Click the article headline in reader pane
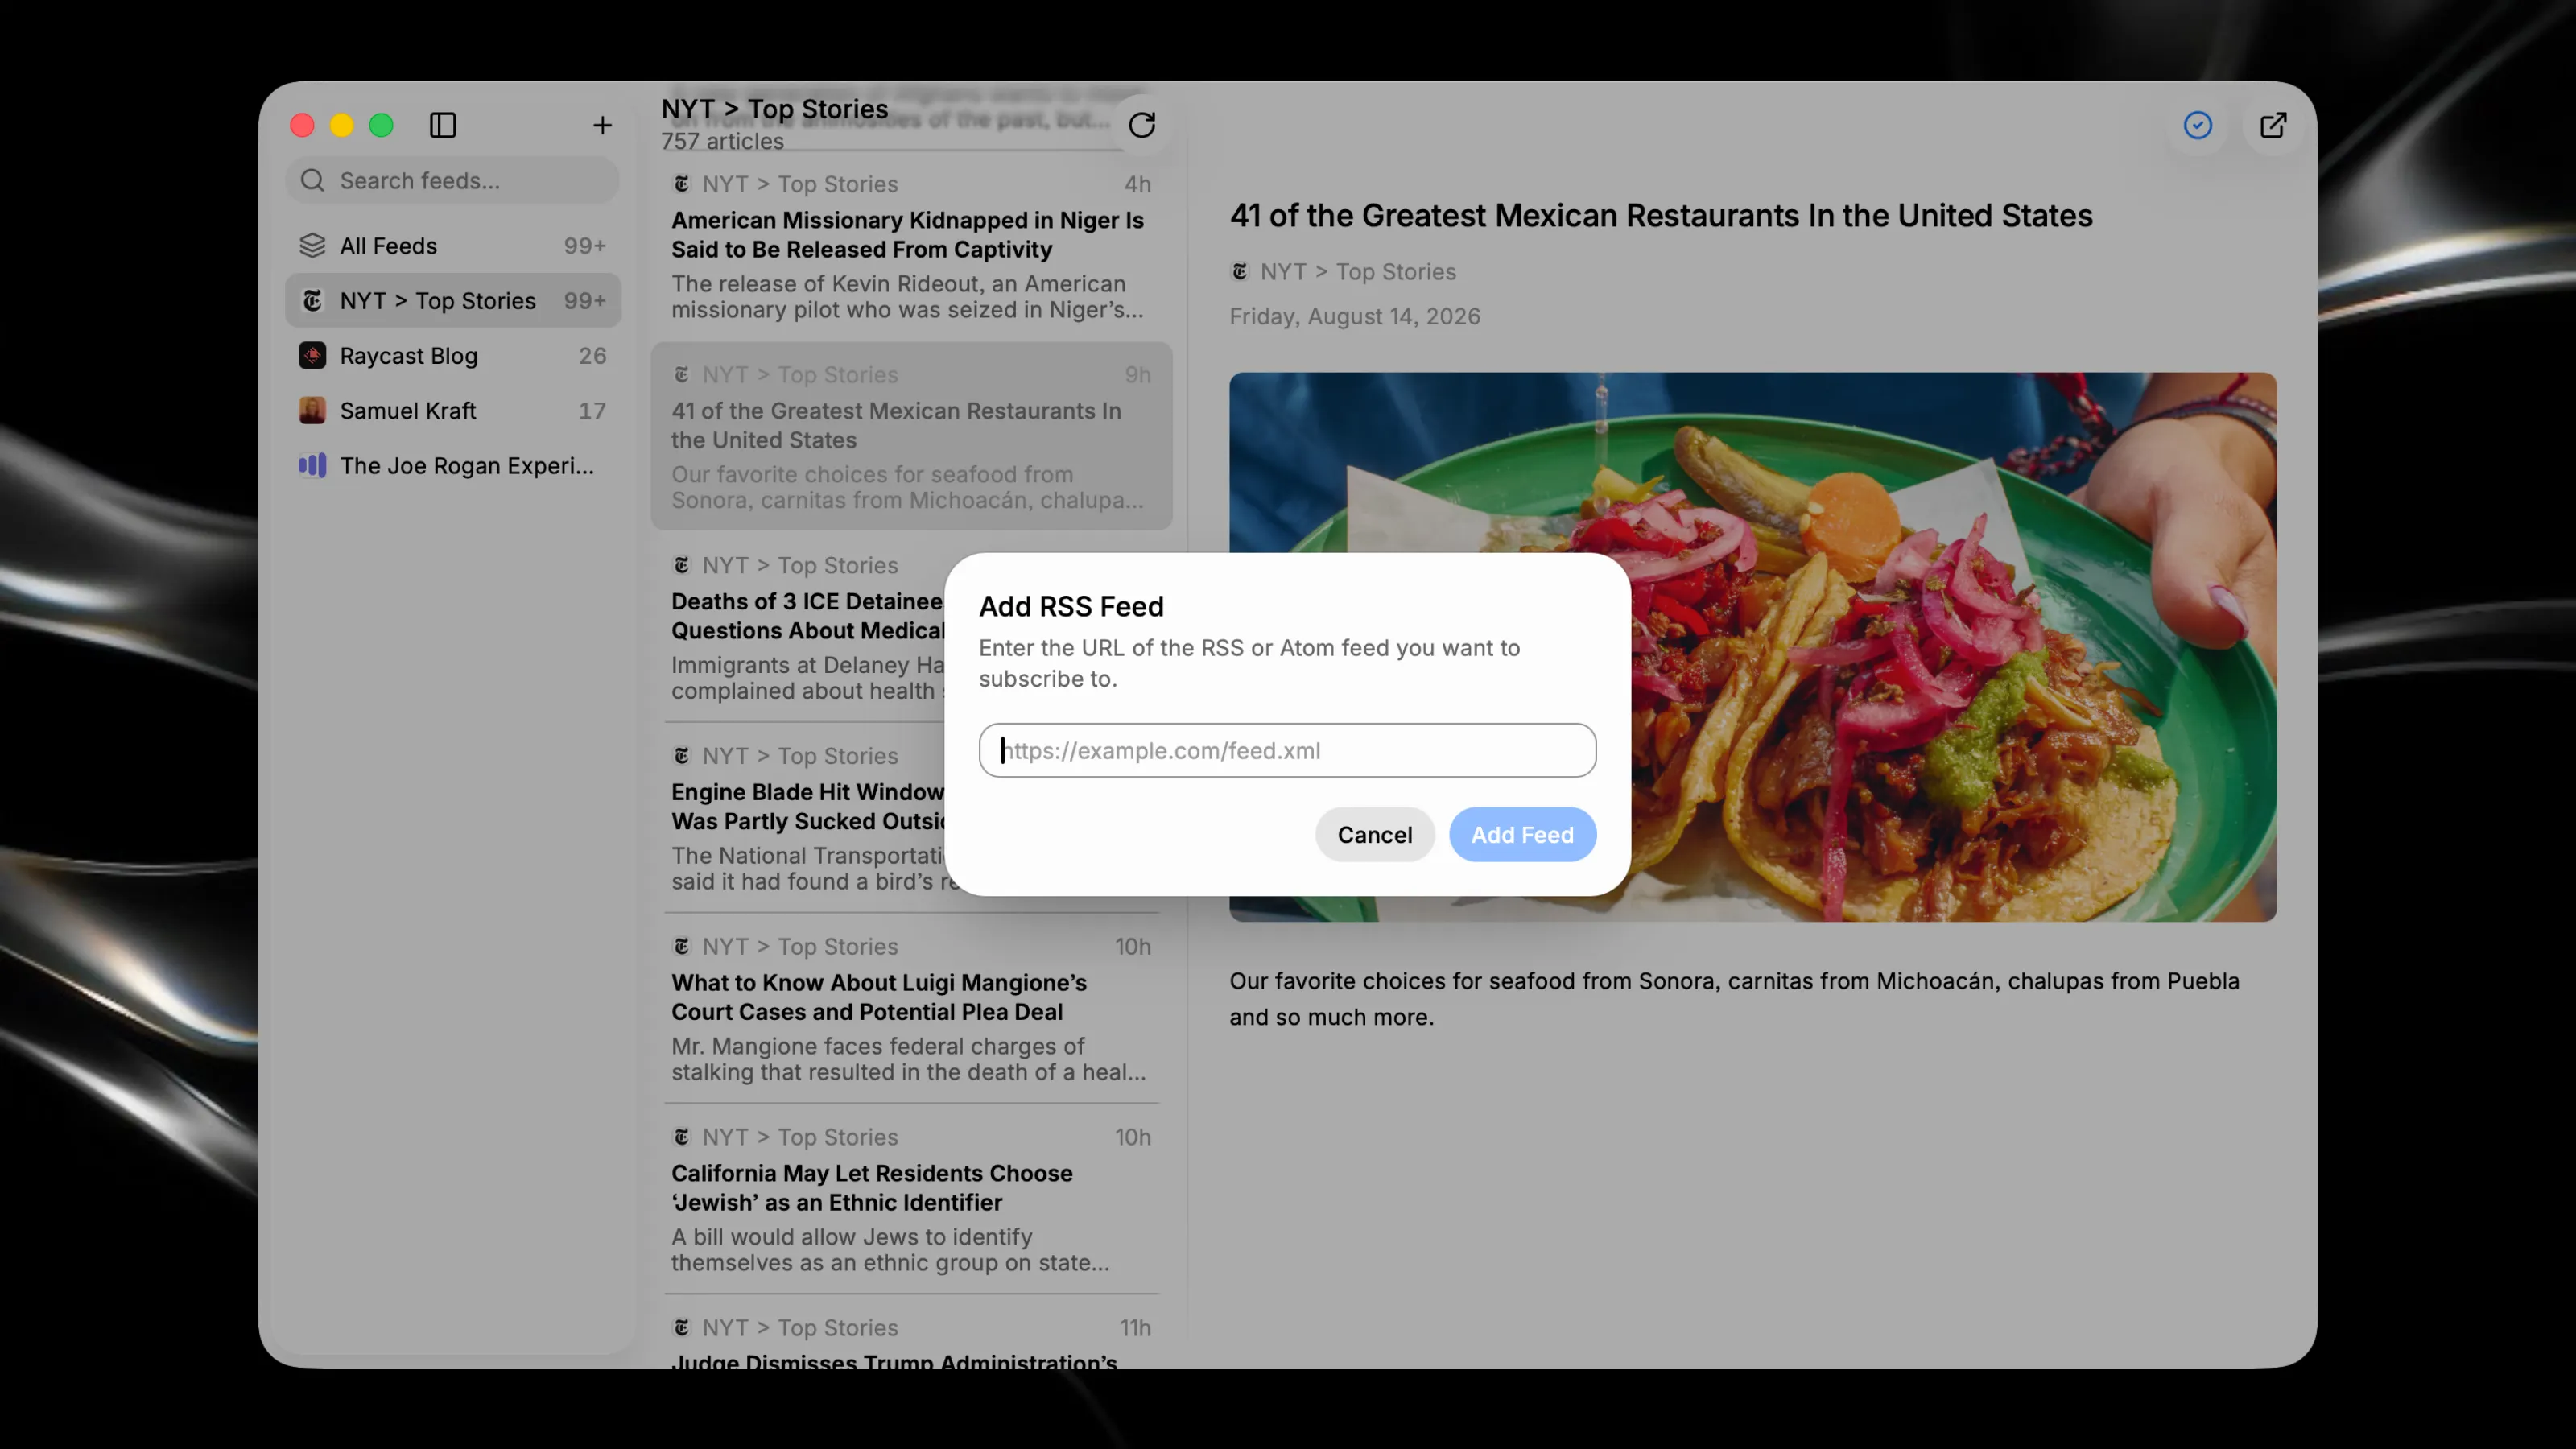The height and width of the screenshot is (1449, 2576). (1660, 215)
